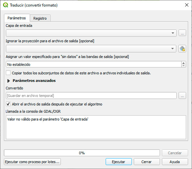Select the Parámetros tab

[x=17, y=18]
